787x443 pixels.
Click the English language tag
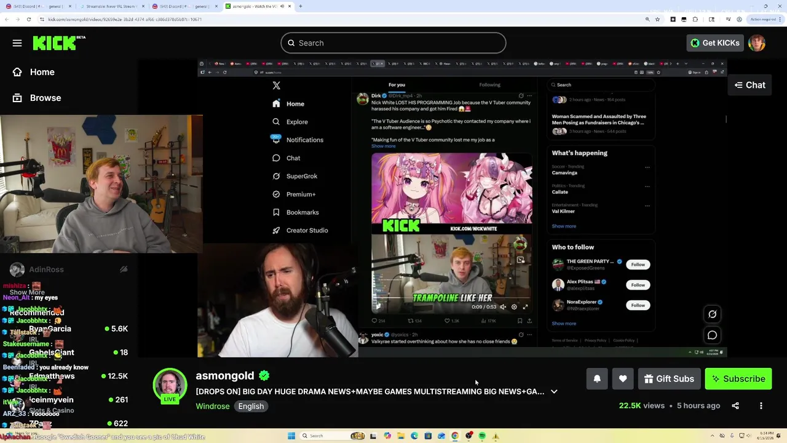[251, 406]
